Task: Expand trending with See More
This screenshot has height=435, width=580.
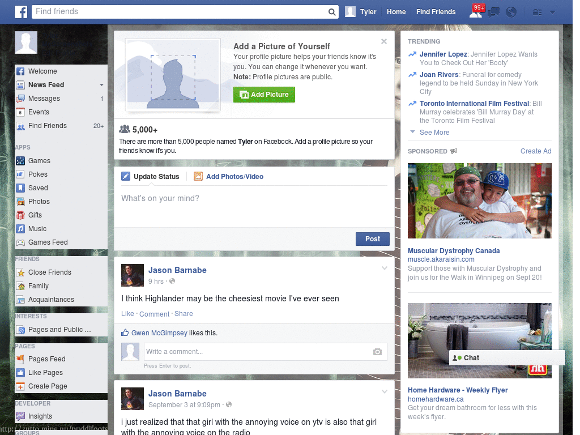Action: click(434, 133)
